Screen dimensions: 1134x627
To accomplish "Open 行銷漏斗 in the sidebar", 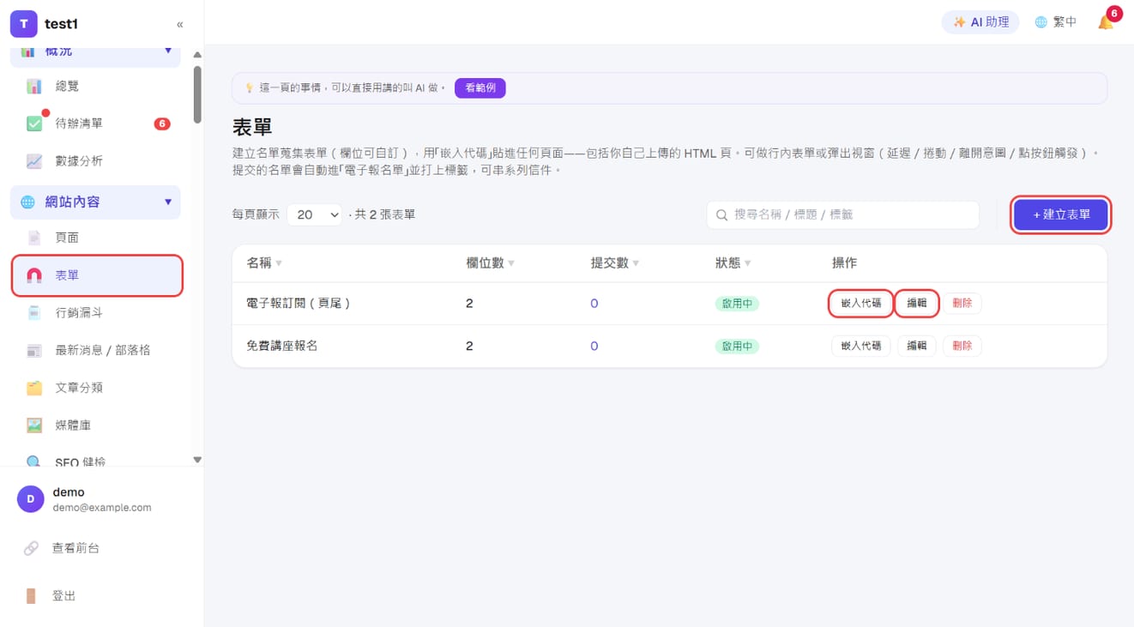I will pyautogui.click(x=95, y=313).
